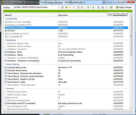This screenshot has height=115, width=136.
Task: Select Antialiasing - Transparency Multisampling row
Action: click(66, 58)
